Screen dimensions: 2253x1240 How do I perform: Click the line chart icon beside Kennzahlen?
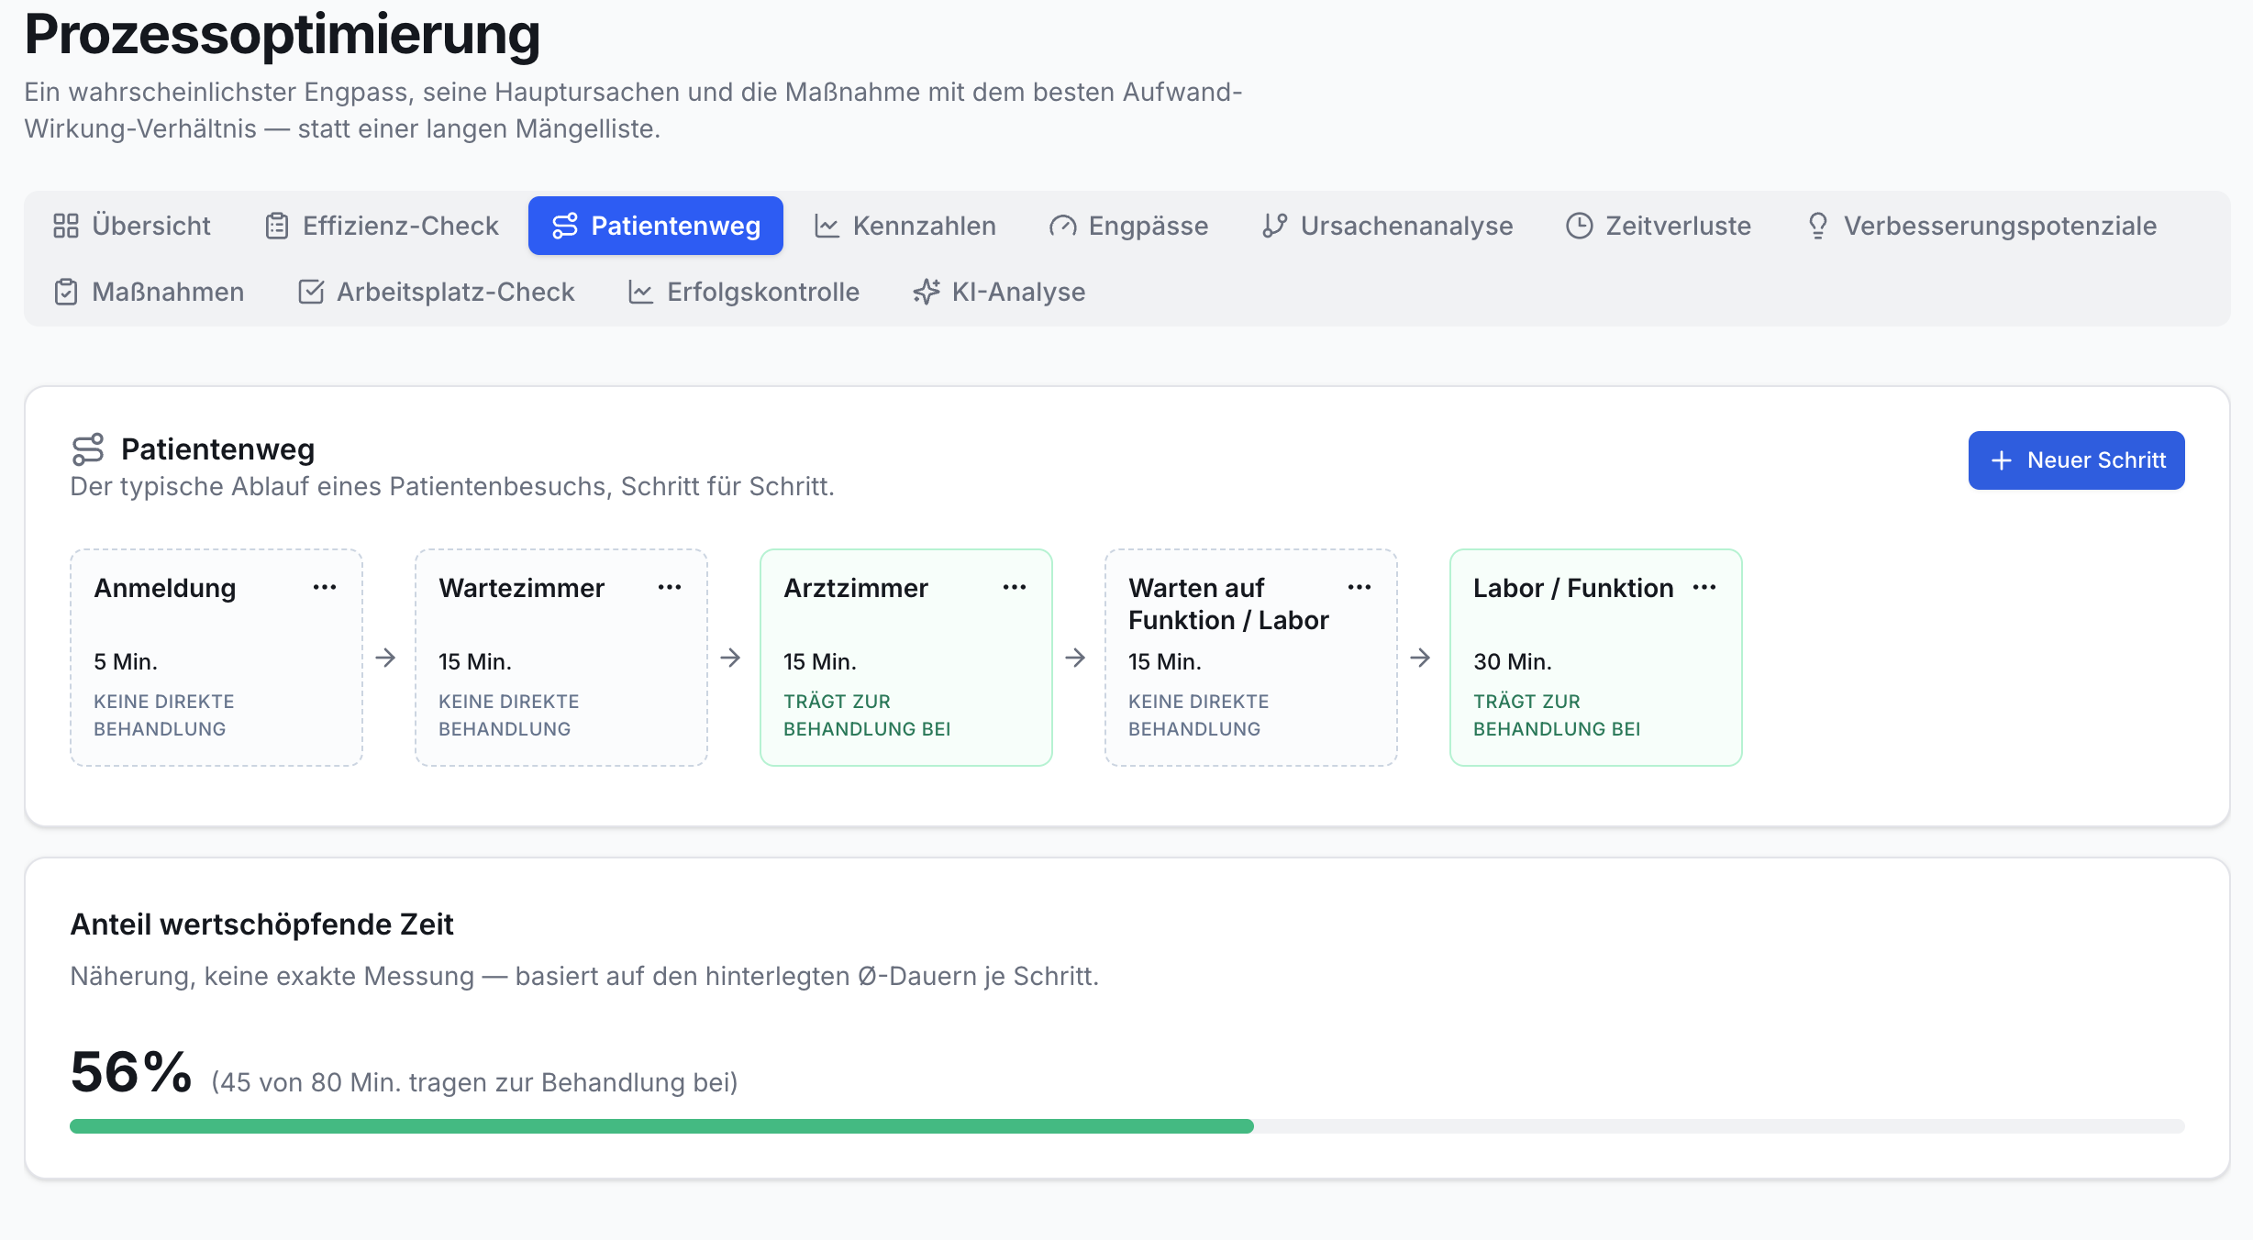(x=827, y=226)
